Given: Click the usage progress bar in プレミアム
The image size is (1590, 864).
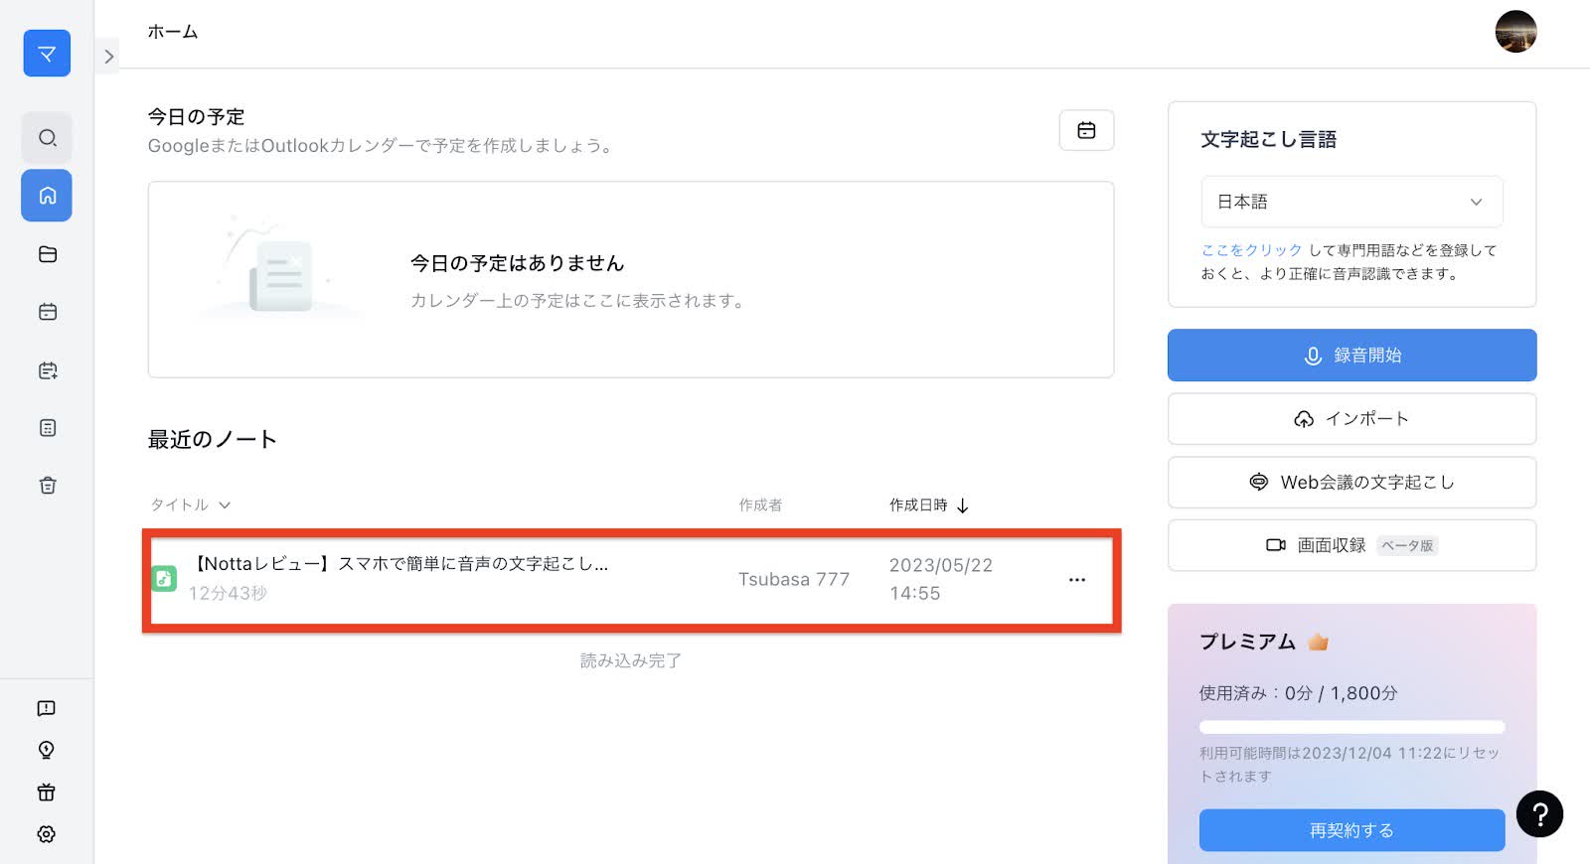Looking at the screenshot, I should pos(1351,727).
